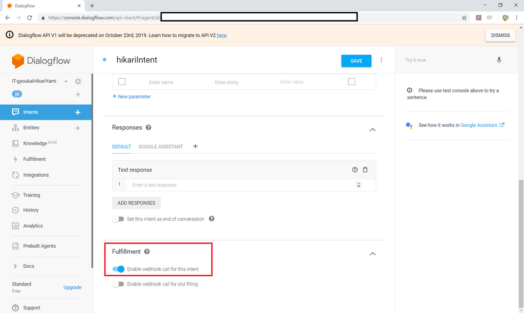Open the Google Assistant link
The height and width of the screenshot is (313, 524).
tap(482, 125)
